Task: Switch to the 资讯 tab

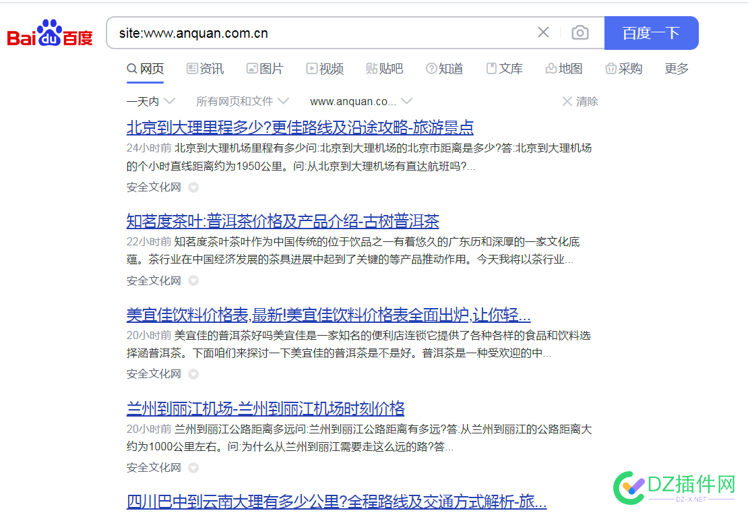Action: [x=205, y=69]
